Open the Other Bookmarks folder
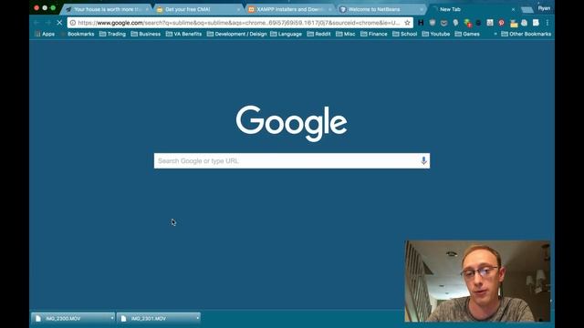This screenshot has height=328, width=584. point(526,34)
